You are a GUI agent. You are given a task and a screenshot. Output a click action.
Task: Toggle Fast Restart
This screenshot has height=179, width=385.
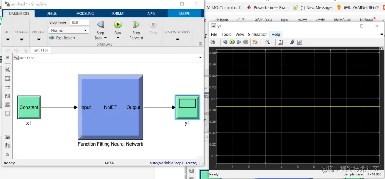pos(62,38)
